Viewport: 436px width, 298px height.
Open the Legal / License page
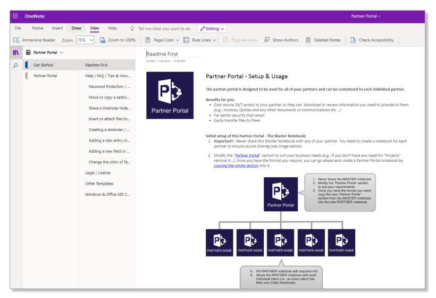point(107,173)
